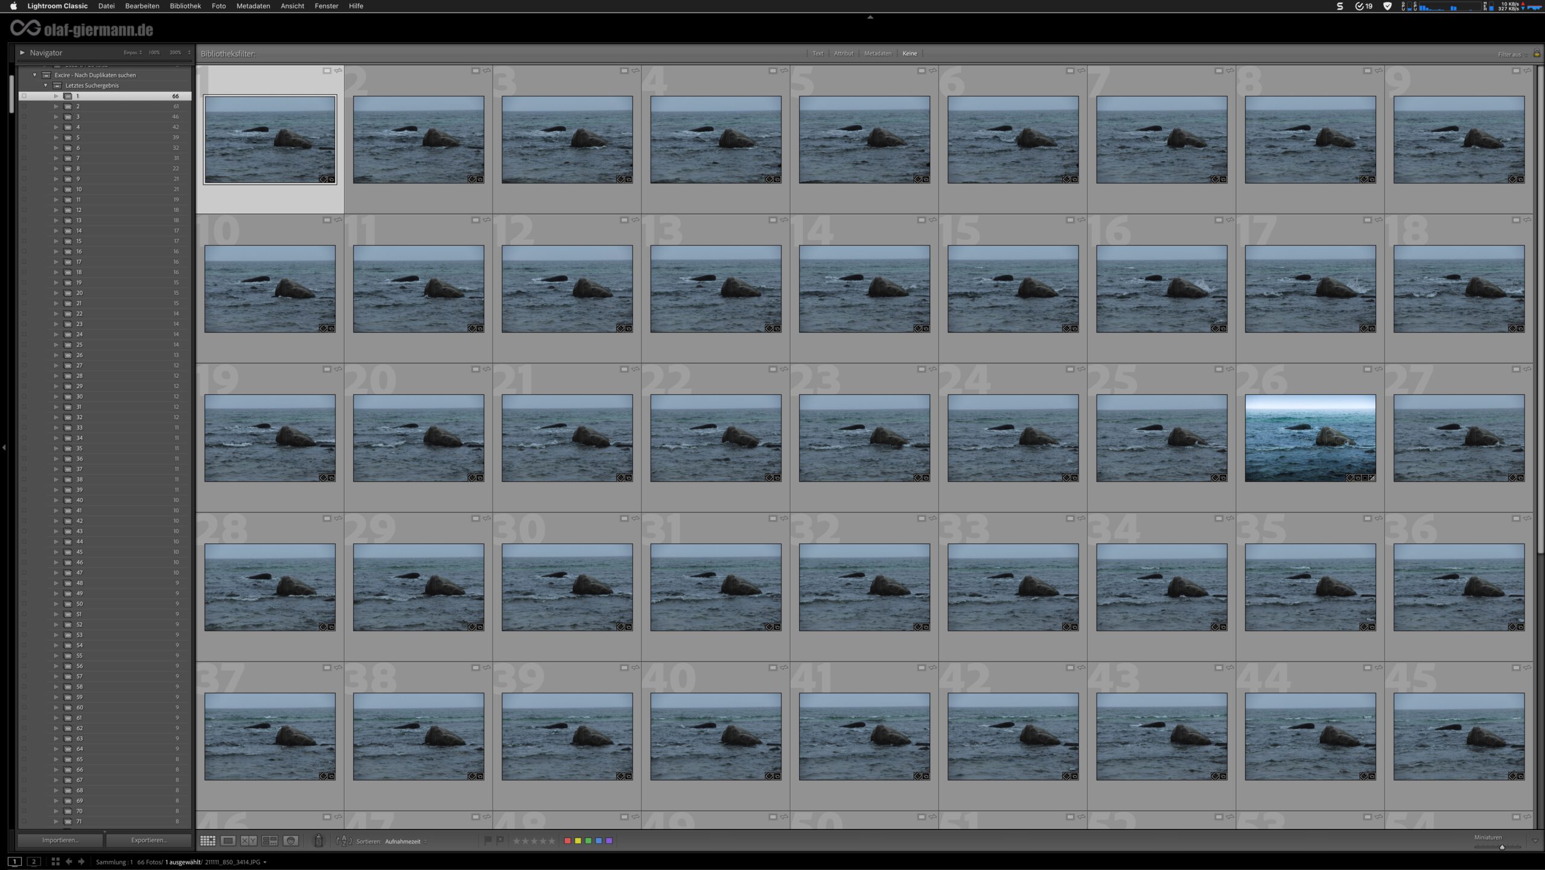Click the Importieren... button
Viewport: 1545px width, 870px height.
pos(60,840)
